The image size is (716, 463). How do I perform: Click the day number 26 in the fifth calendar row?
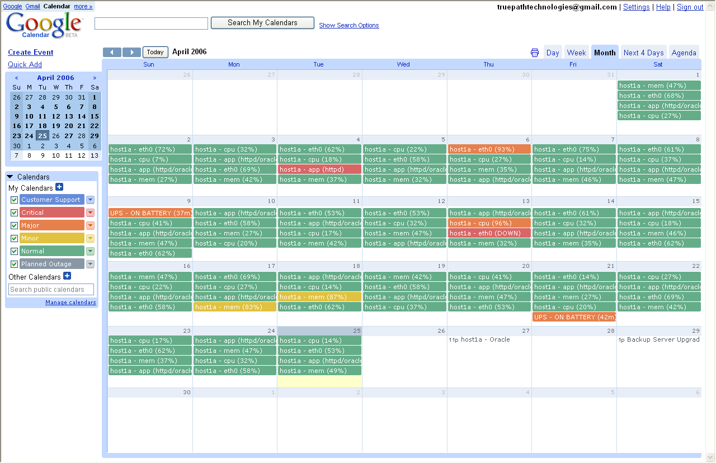441,330
